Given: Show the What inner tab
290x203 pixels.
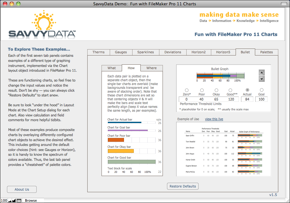Looking at the screenshot, I should pyautogui.click(x=112, y=68).
